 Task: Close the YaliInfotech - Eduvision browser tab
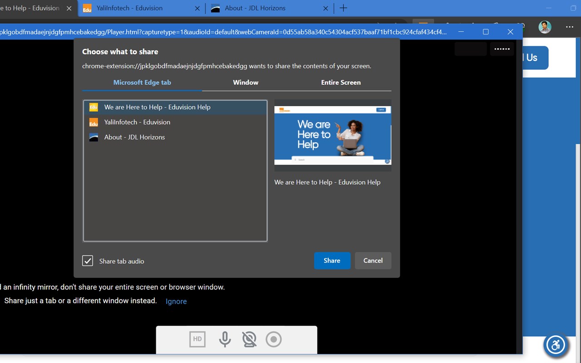click(x=197, y=8)
